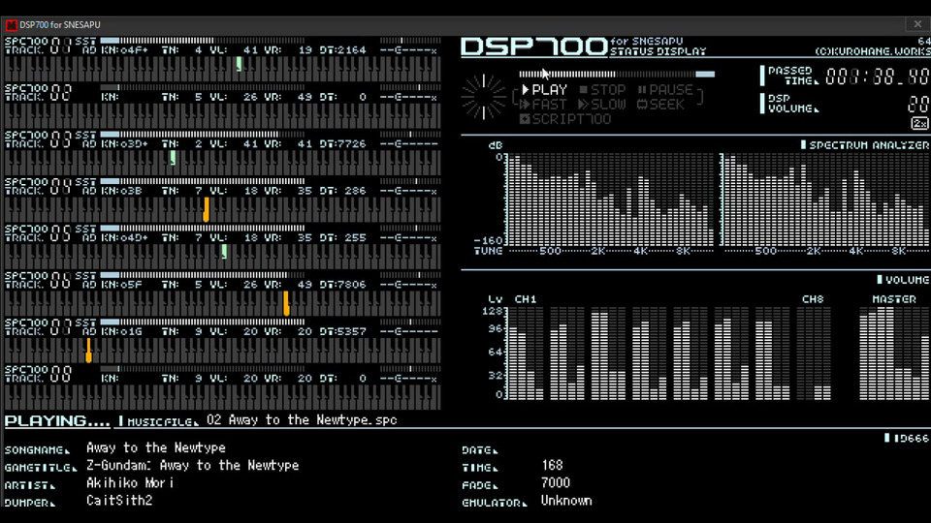This screenshot has height=523, width=931.
Task: Click the (C)KUROHANE.WORKS credit text
Action: (872, 51)
